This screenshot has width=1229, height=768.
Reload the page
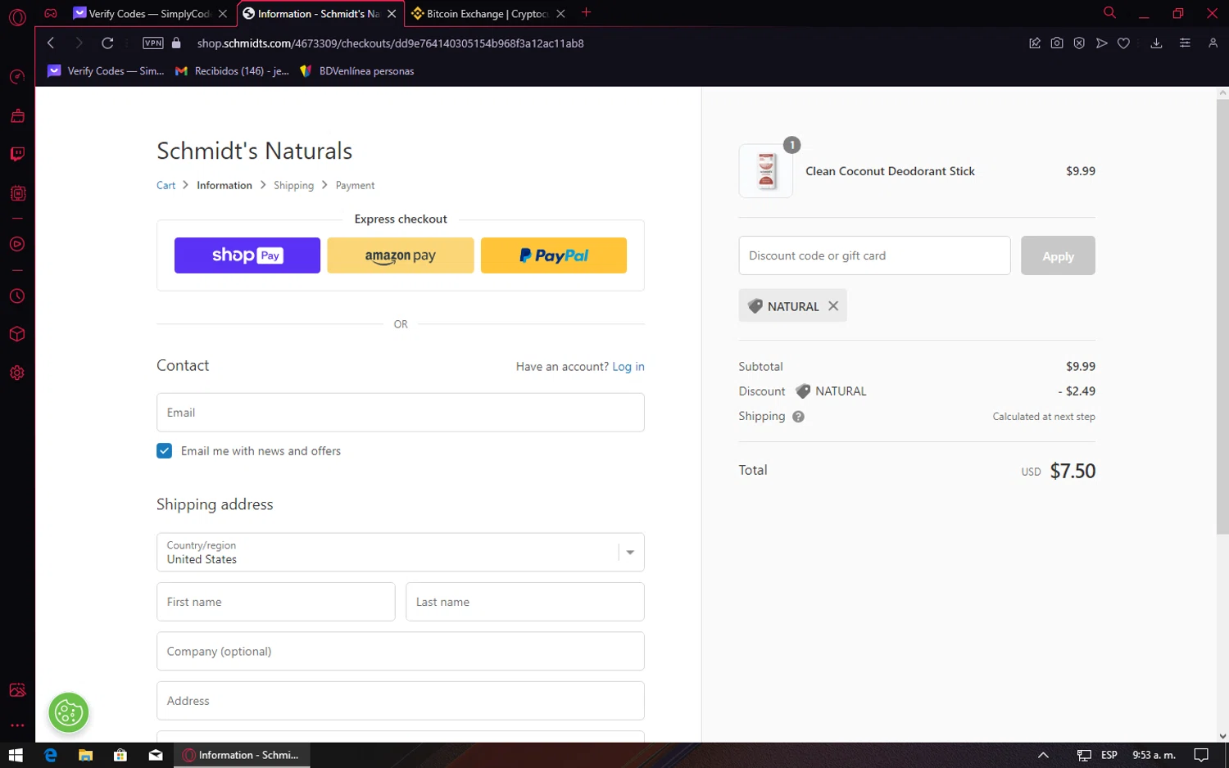click(107, 43)
